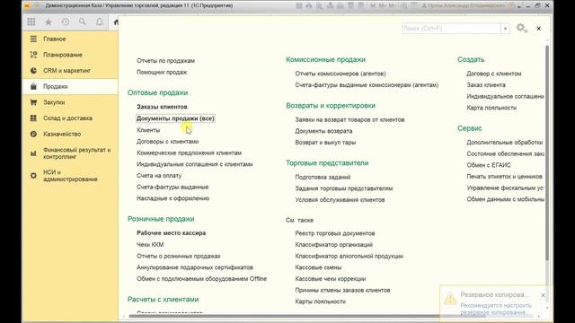
Task: Select the Продажи section
Action: [70, 86]
